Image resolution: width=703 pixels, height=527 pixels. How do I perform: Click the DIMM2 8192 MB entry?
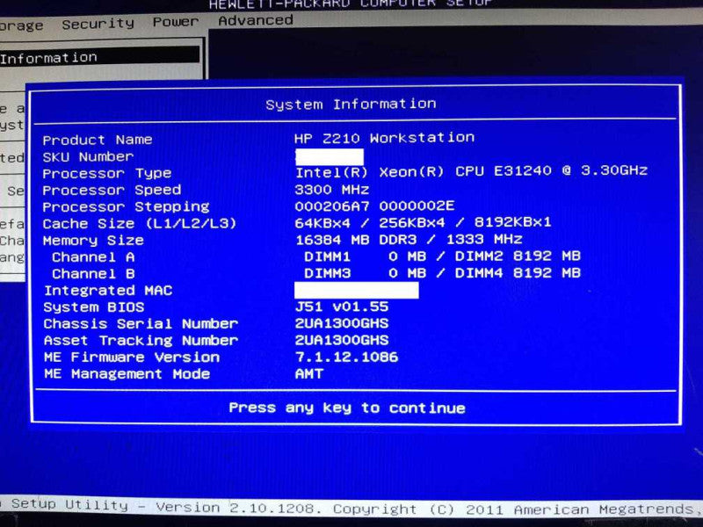click(518, 256)
